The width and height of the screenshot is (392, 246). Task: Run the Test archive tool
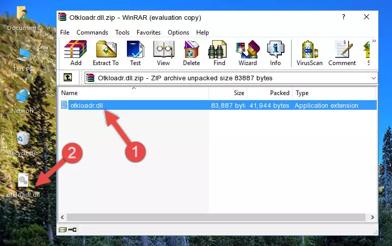[x=135, y=53]
